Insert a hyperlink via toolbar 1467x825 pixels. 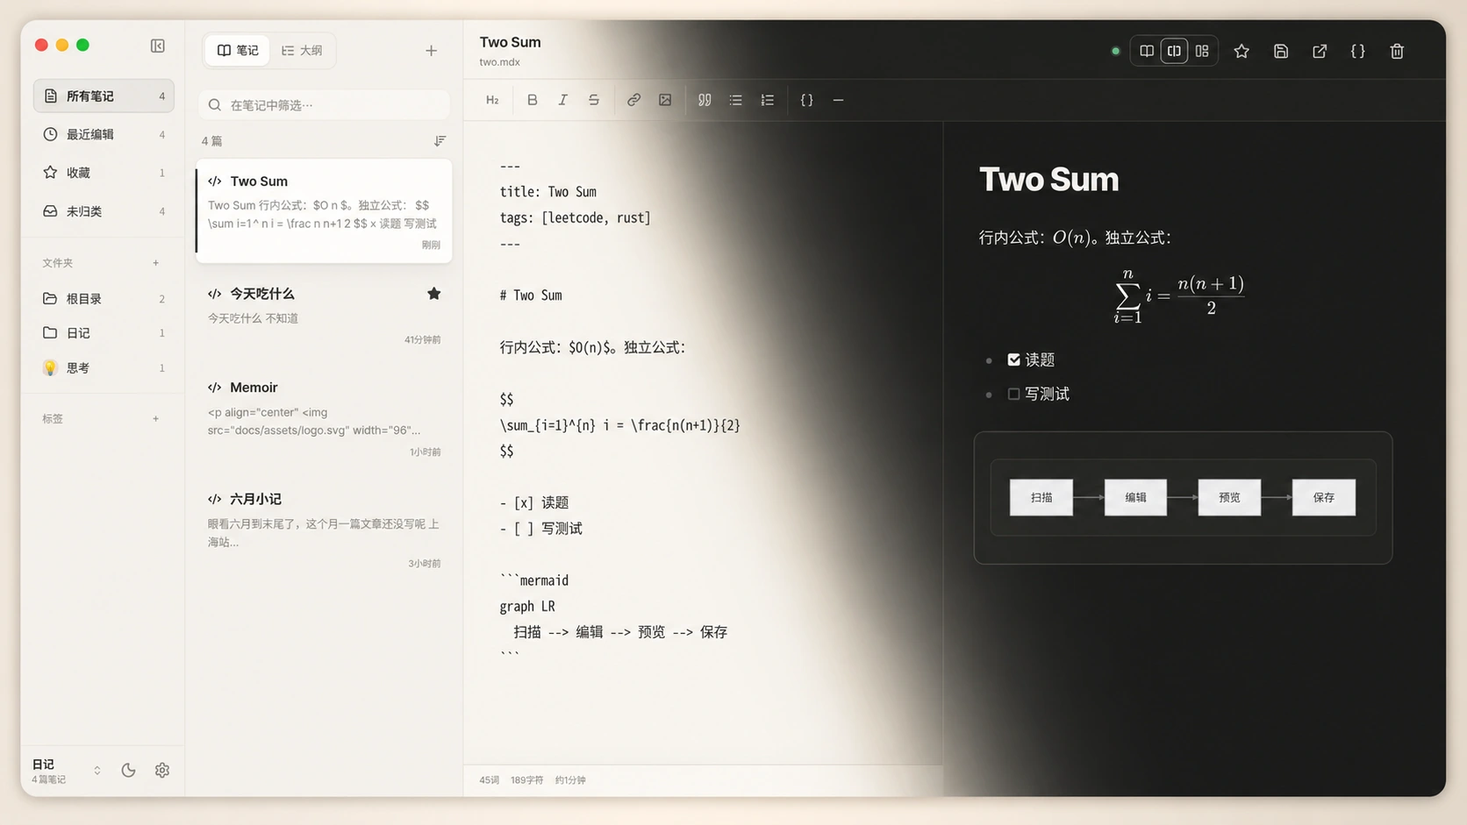[633, 100]
